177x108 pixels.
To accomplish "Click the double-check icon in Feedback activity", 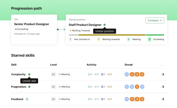I will (95, 99).
